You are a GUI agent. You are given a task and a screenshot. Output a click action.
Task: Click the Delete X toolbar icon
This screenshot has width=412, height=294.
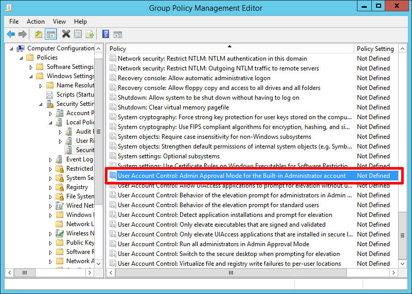click(x=66, y=34)
